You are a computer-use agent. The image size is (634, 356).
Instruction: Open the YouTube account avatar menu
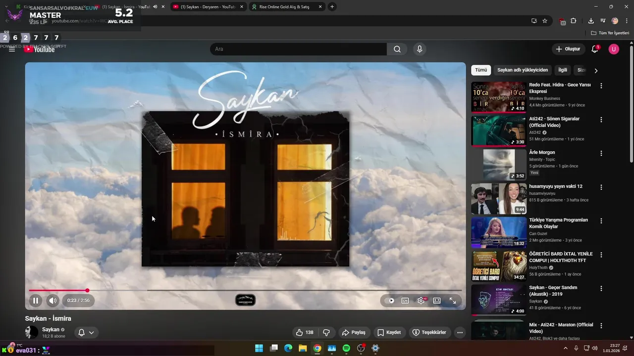point(614,49)
